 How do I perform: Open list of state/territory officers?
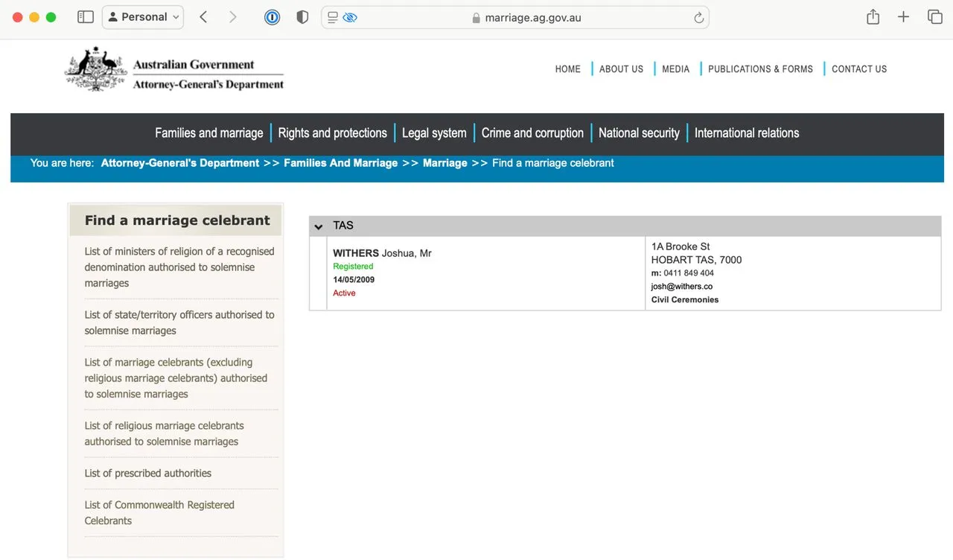(x=179, y=322)
